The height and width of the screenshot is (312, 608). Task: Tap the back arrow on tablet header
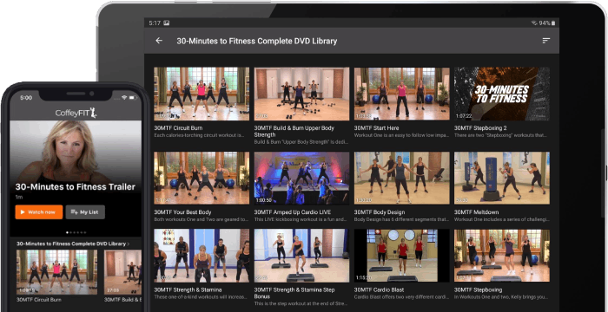(159, 41)
